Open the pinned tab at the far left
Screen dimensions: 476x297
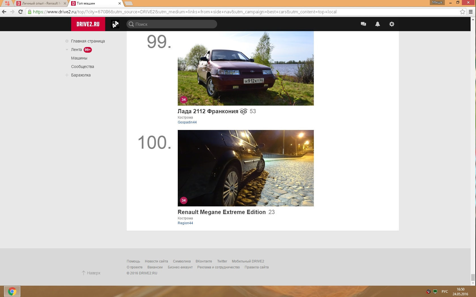[7, 3]
